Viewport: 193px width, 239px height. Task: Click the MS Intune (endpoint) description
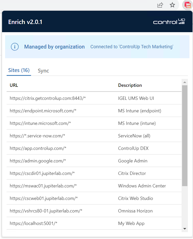140,111
